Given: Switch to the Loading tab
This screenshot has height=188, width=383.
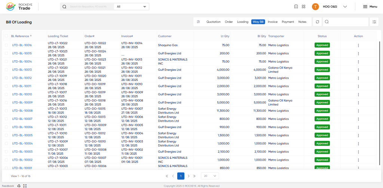Looking at the screenshot, I should (x=242, y=22).
